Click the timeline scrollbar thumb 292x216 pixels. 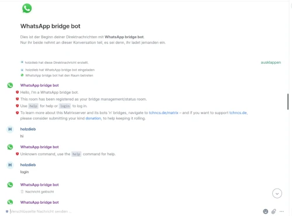(x=288, y=102)
